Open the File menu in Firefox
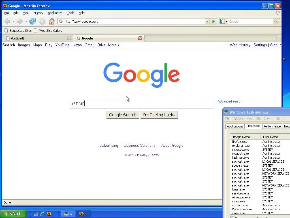Viewport: 290px width, 218px height. click(7, 13)
